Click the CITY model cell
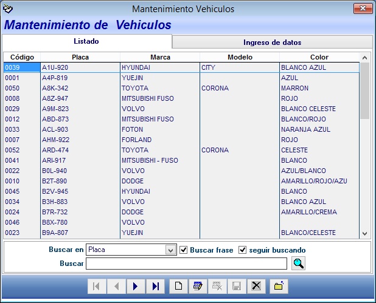This screenshot has width=376, height=303. point(240,67)
